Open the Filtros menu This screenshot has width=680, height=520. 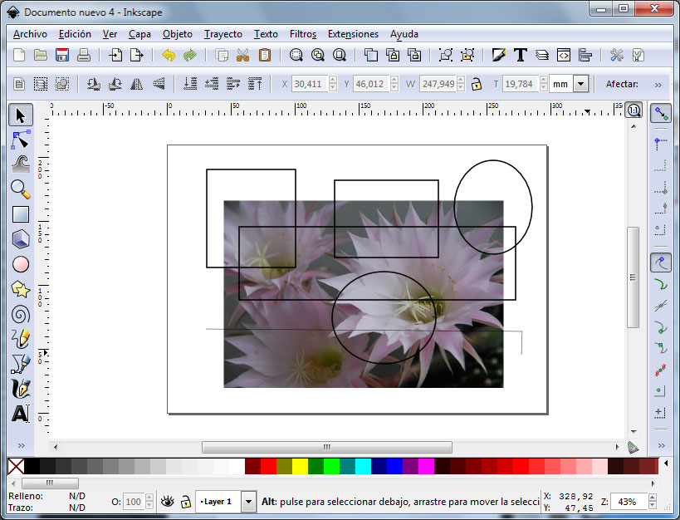(x=303, y=34)
